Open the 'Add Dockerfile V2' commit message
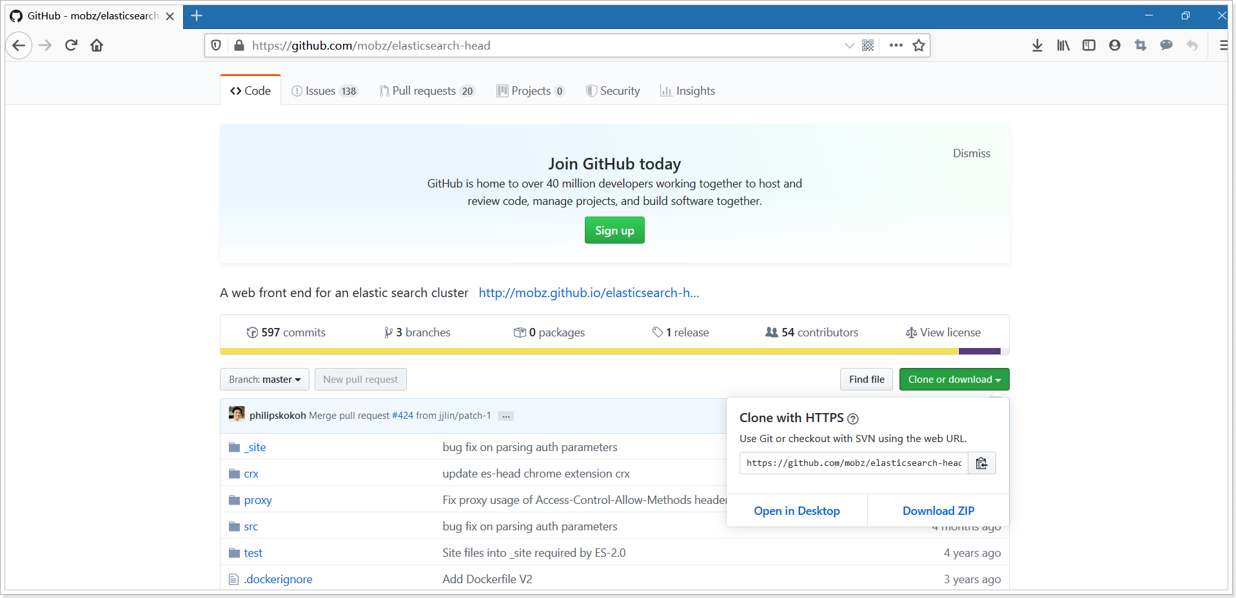Screen dimensions: 1236x598 [x=487, y=579]
